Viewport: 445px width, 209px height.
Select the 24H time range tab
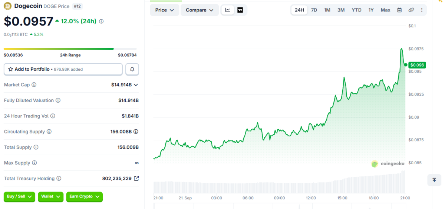pyautogui.click(x=299, y=10)
